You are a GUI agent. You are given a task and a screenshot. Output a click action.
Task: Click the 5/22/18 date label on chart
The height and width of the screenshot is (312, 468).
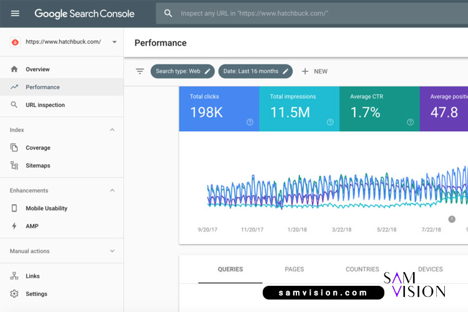click(386, 230)
